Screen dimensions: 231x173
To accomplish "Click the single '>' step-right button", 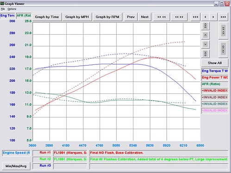I will click(213, 17).
